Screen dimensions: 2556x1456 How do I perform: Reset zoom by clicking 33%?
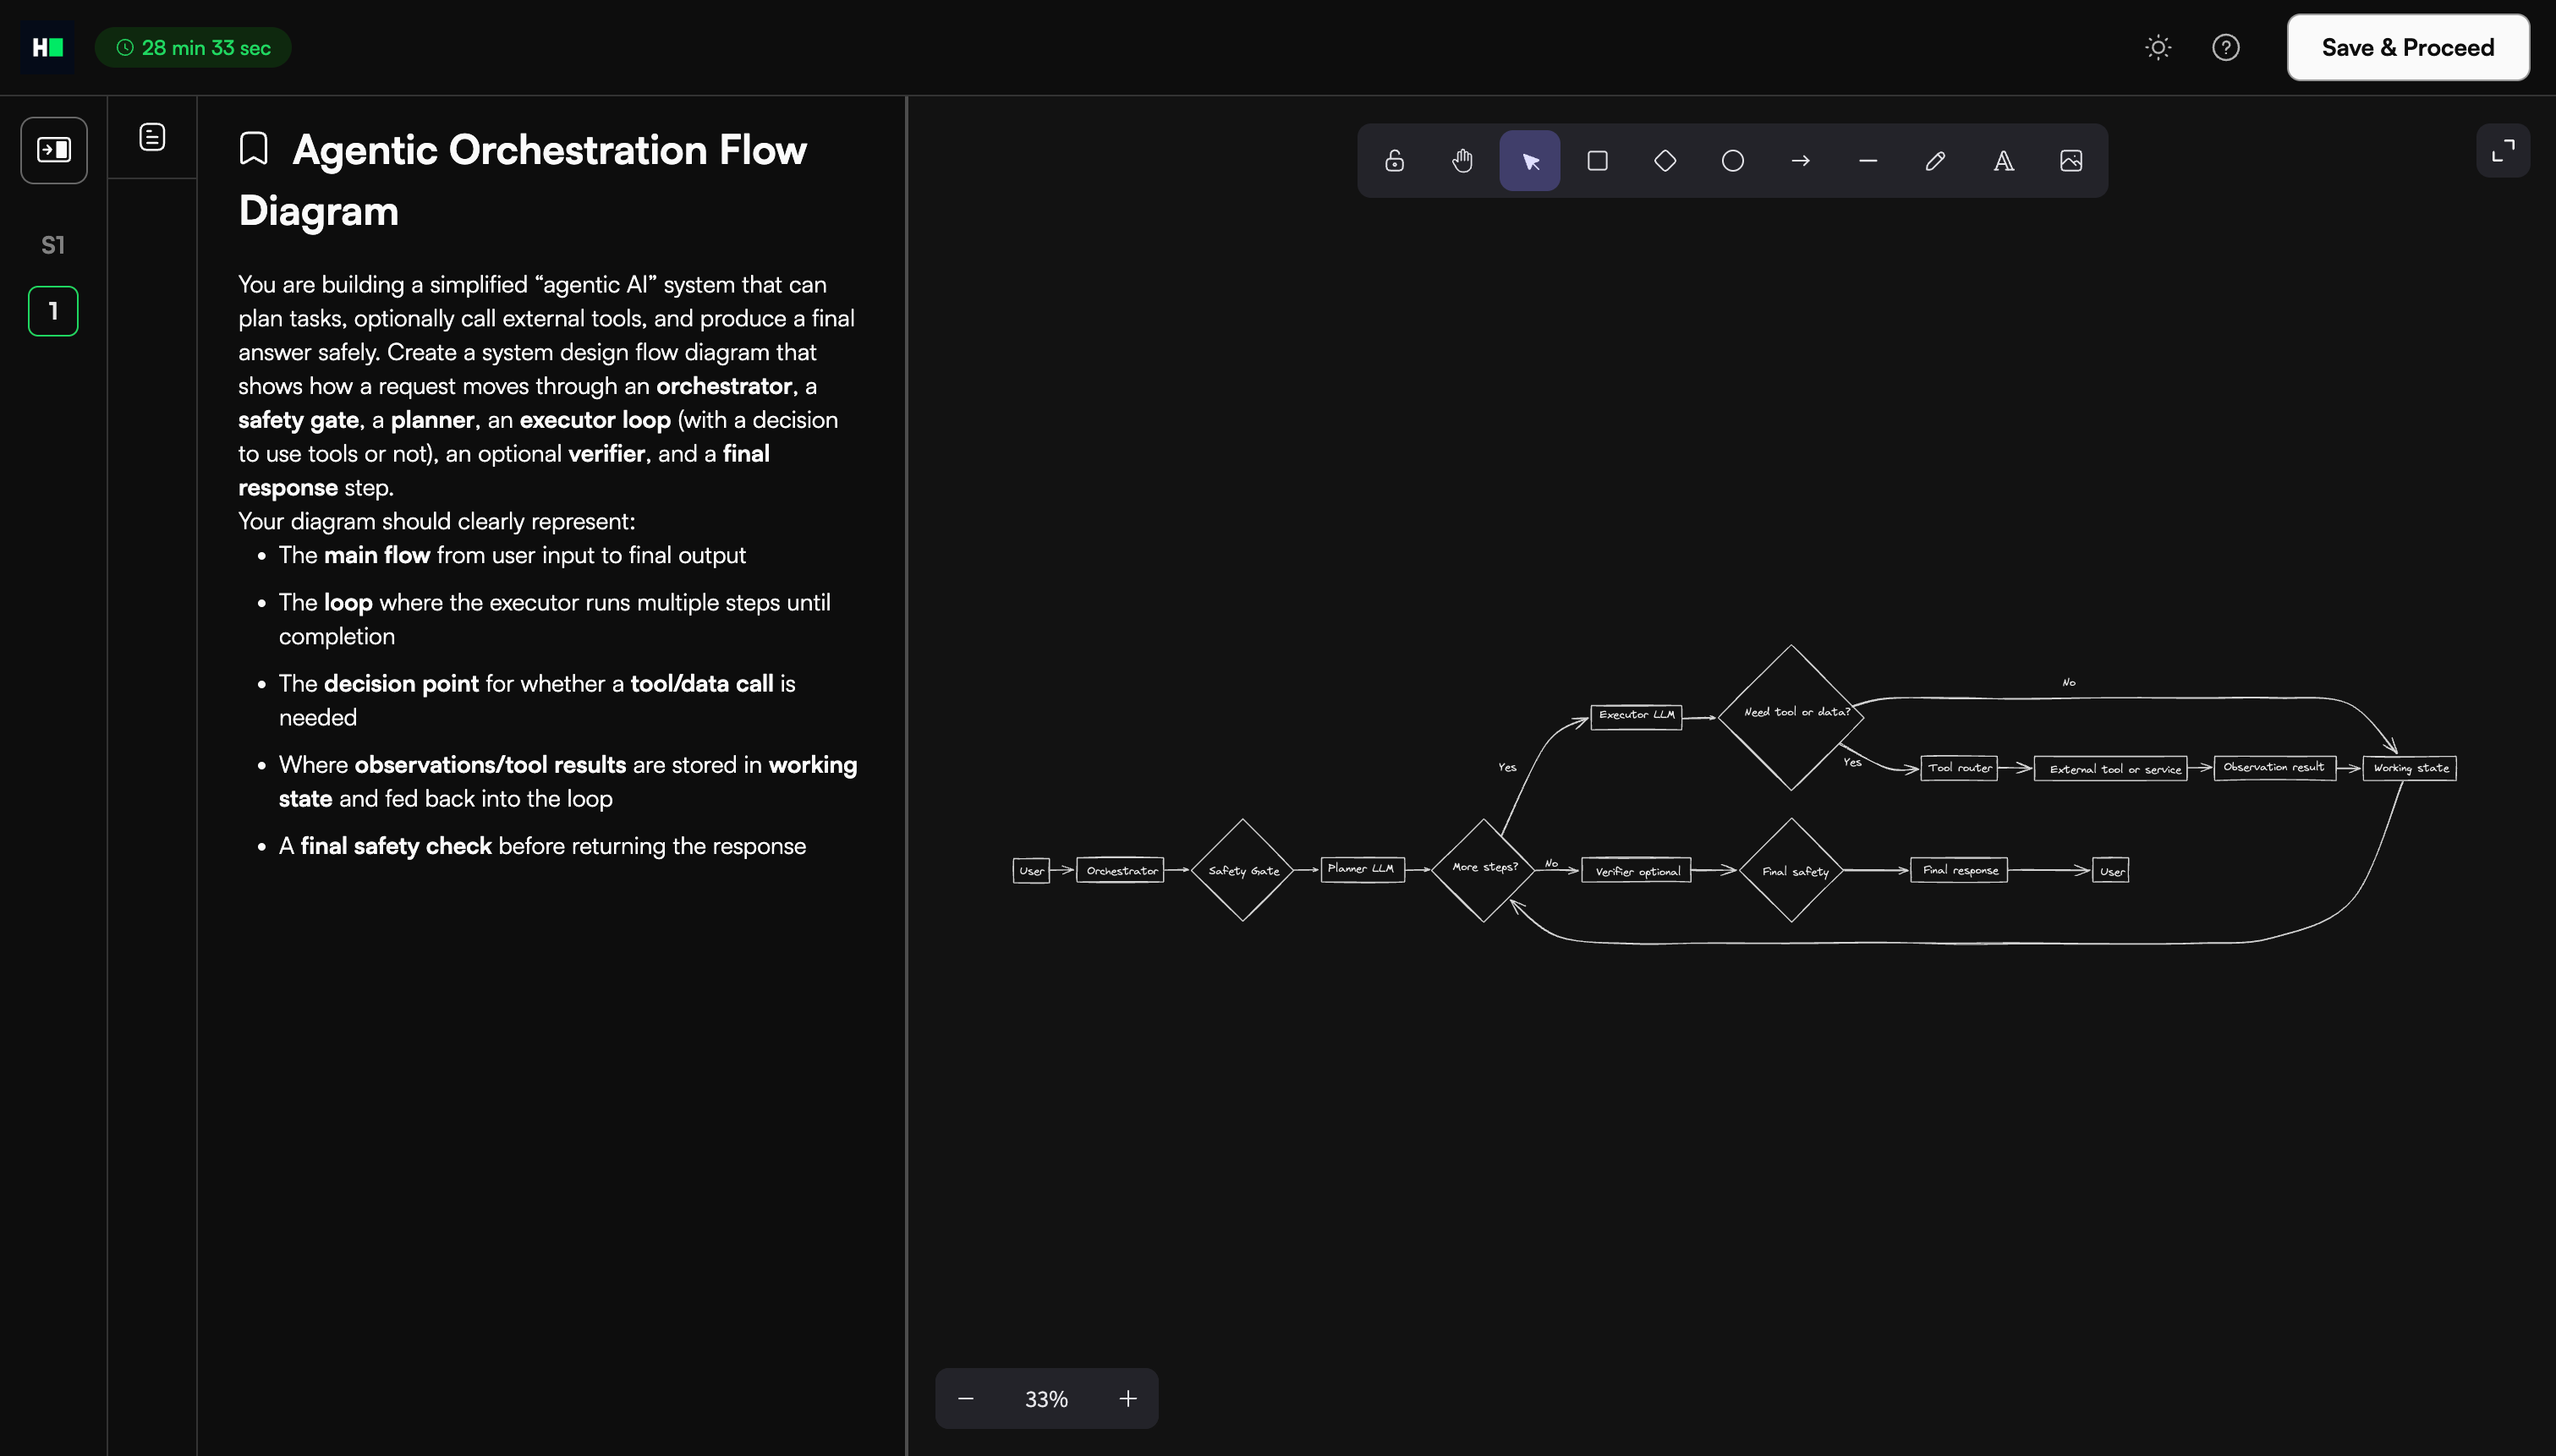point(1046,1398)
